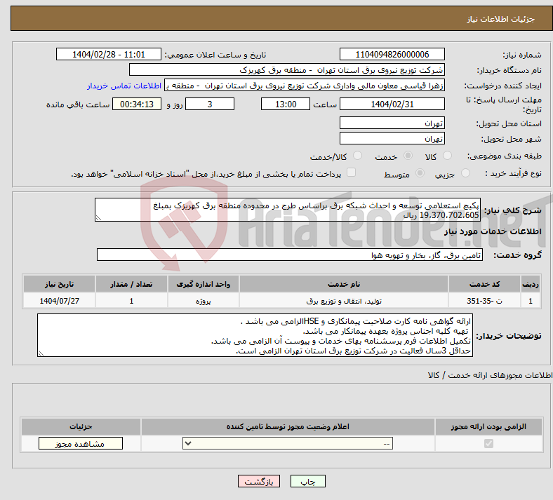The image size is (553, 500).
Task: Click the resize handle of buyer notes box
Action: [41, 353]
